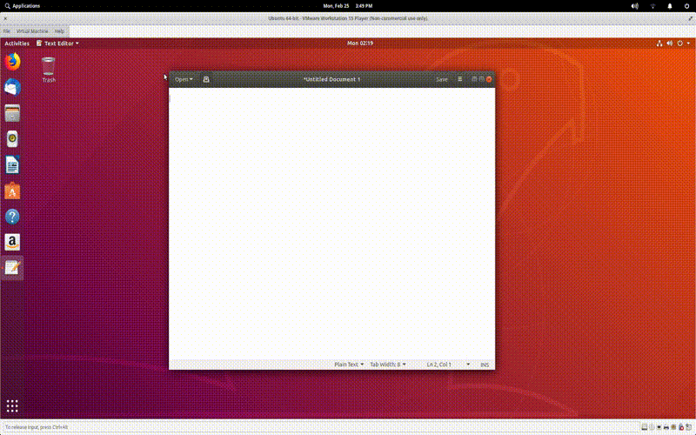Screen dimensions: 696x435
Task: Toggle INS insert mode in status bar
Action: point(485,365)
